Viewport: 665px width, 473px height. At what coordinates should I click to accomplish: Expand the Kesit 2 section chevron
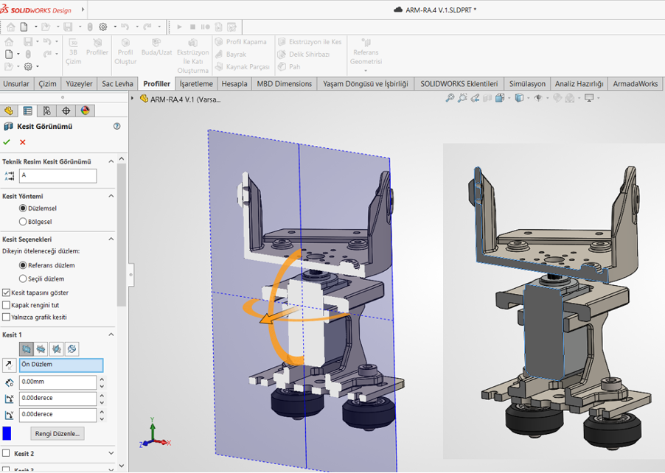coord(111,453)
